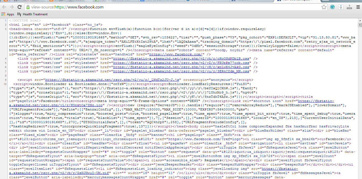
Task: Click the vertical scrollbar thumb
Action: tap(360, 25)
